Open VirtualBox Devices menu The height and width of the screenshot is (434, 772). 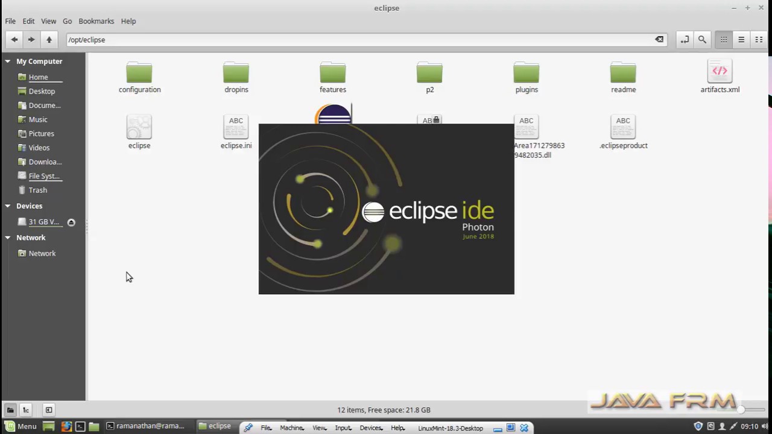click(x=371, y=428)
